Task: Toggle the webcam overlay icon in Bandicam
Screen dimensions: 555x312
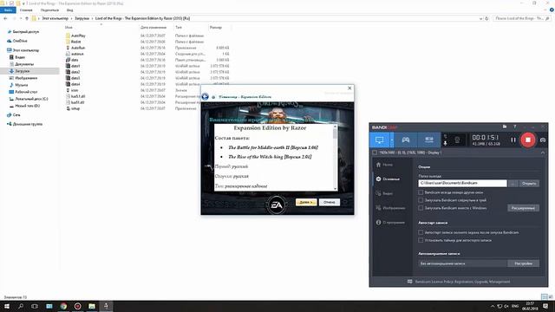Action: [x=457, y=140]
